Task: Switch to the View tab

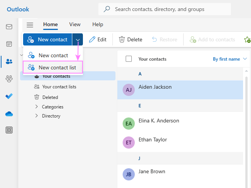Action: 75,24
